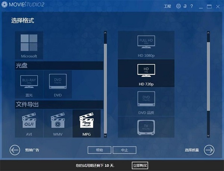Pick the HD 720p quality option

pyautogui.click(x=146, y=73)
